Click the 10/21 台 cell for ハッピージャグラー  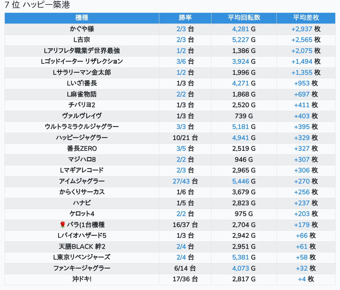coord(185,138)
